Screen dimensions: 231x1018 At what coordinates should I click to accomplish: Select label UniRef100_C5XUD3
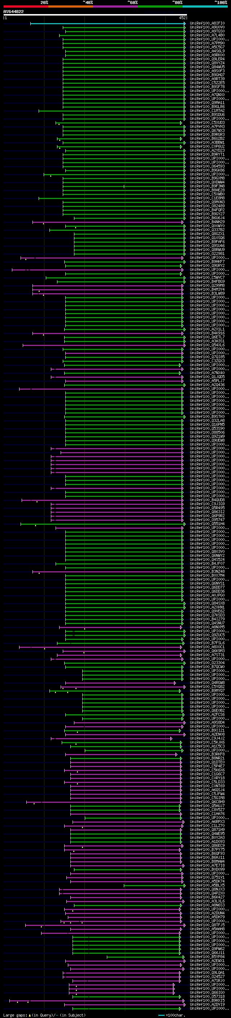[x=207, y=122]
